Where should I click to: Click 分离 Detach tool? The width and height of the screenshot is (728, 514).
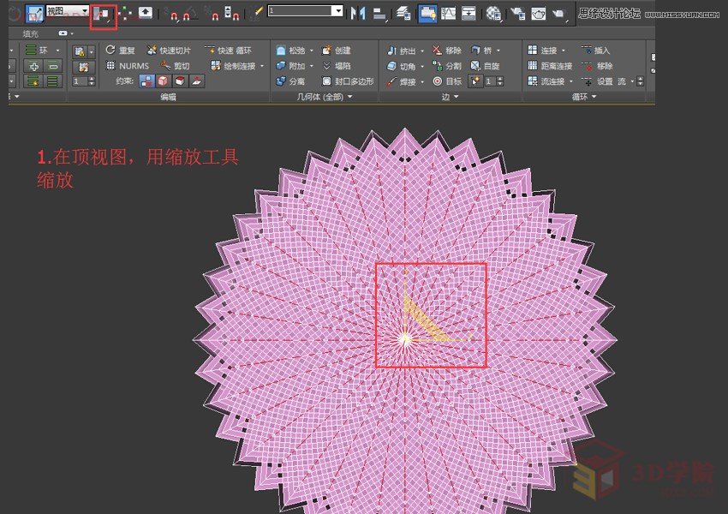(290, 81)
